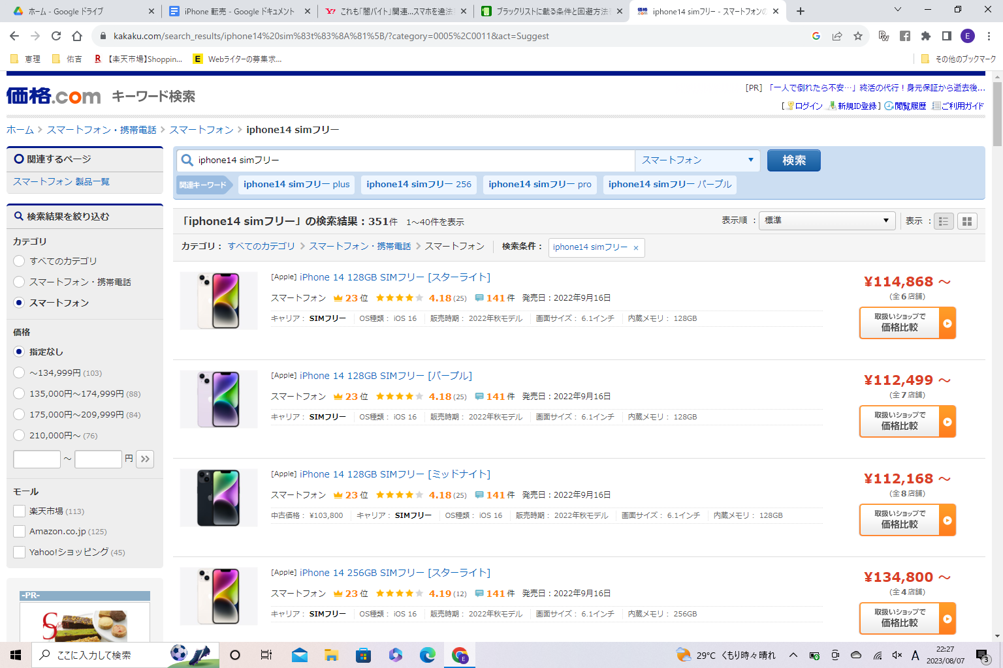The image size is (1003, 668).
Task: Click the ホーム breadcrumb link
Action: pyautogui.click(x=20, y=130)
